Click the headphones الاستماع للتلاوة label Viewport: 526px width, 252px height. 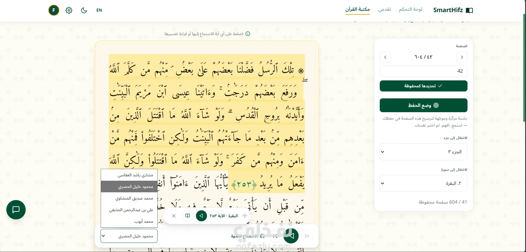click(x=248, y=236)
